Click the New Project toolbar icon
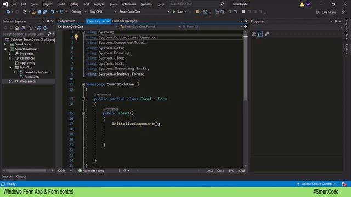Screen dimensions: 351x197 click(x=25, y=12)
